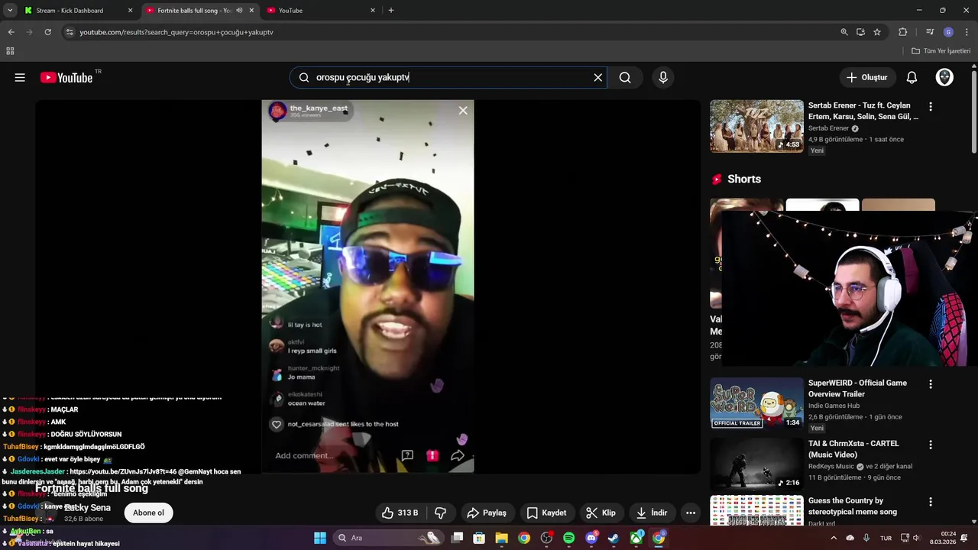Bookmark this page with the star
Viewport: 978px width, 550px height.
point(877,32)
